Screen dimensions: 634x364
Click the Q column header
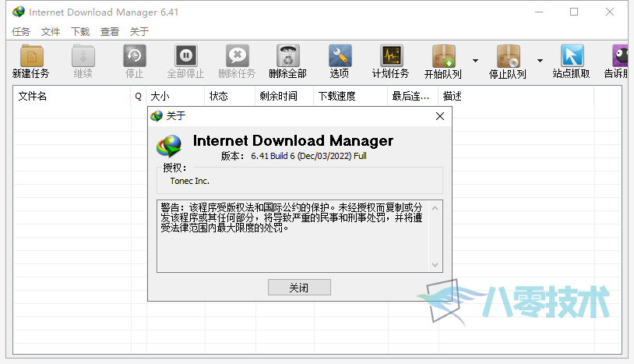139,96
